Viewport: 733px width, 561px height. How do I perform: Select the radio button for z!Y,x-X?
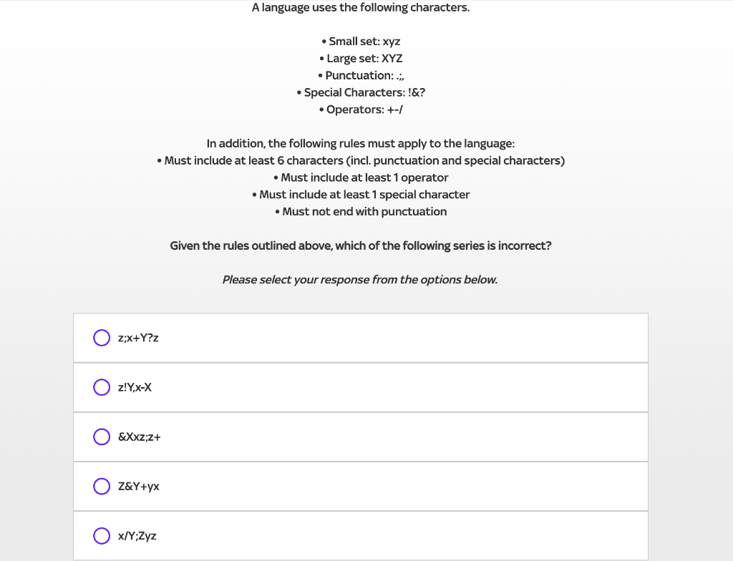tap(101, 387)
